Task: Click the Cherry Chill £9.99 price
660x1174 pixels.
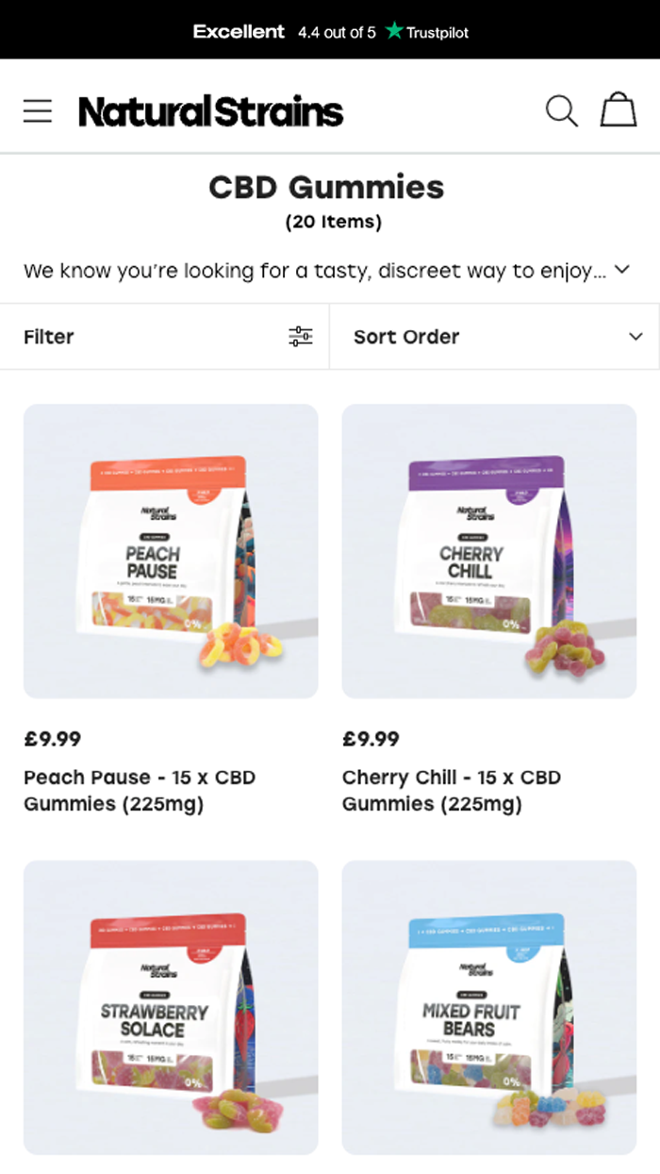Action: coord(371,739)
